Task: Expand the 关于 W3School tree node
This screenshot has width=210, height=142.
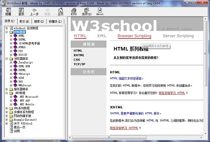Action: pos(7,123)
